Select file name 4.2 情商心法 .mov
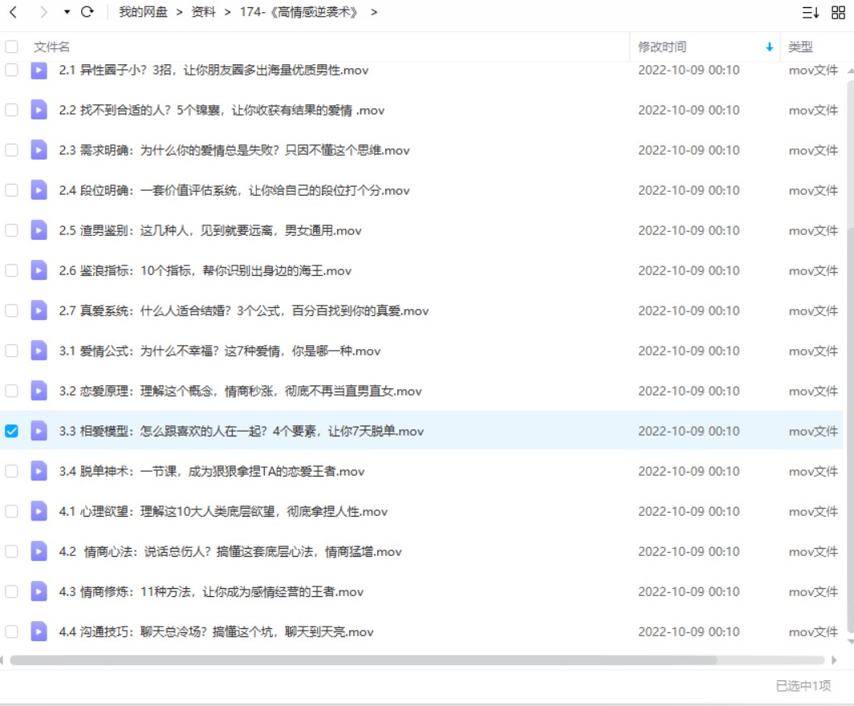This screenshot has width=854, height=706. pyautogui.click(x=230, y=552)
